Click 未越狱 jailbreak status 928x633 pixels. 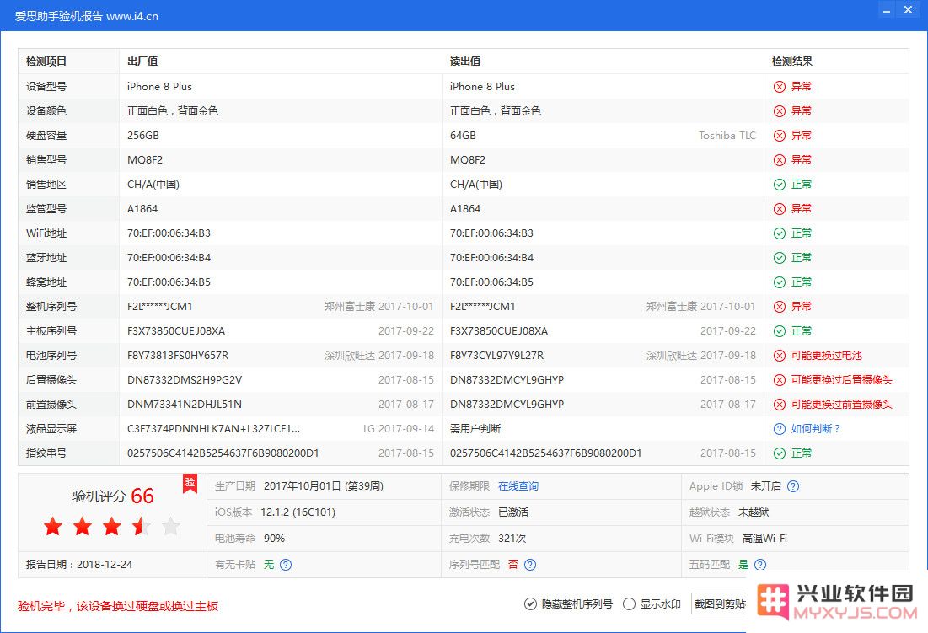754,512
